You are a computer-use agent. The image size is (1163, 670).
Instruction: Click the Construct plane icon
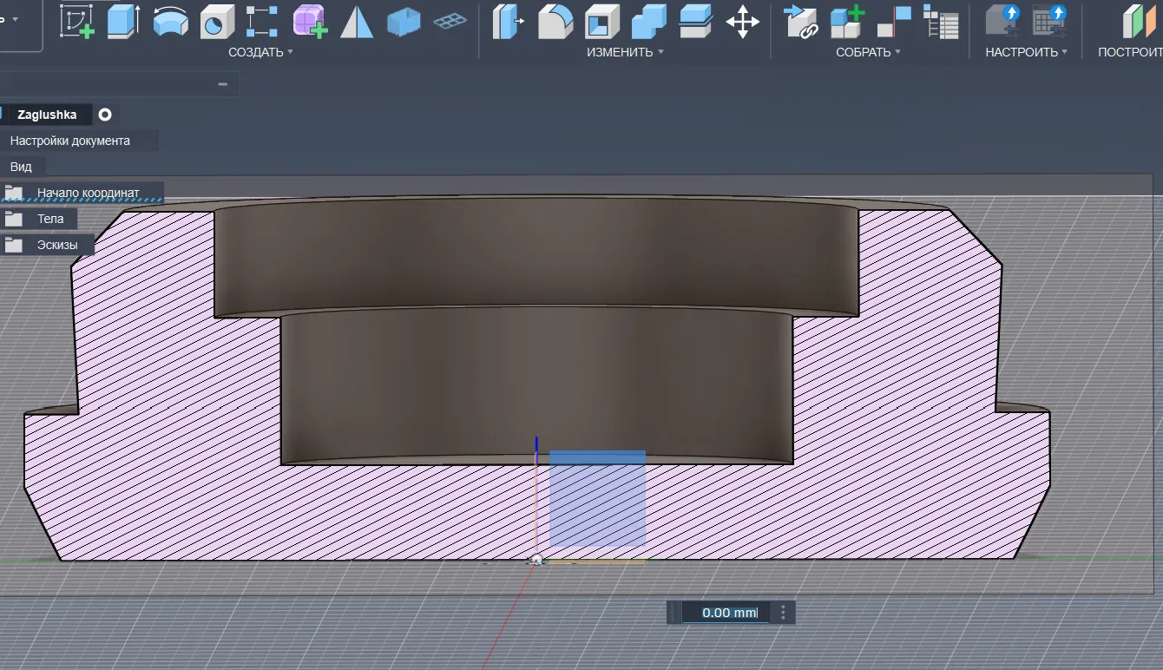(x=1139, y=22)
